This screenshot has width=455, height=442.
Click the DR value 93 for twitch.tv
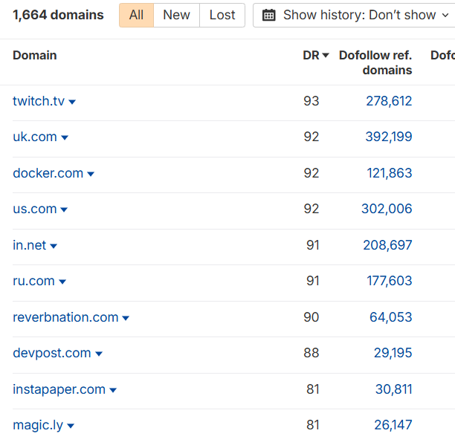[x=312, y=101]
